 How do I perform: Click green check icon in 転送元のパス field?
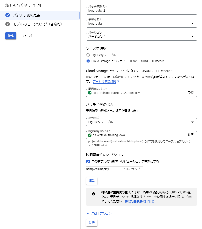point(90,93)
